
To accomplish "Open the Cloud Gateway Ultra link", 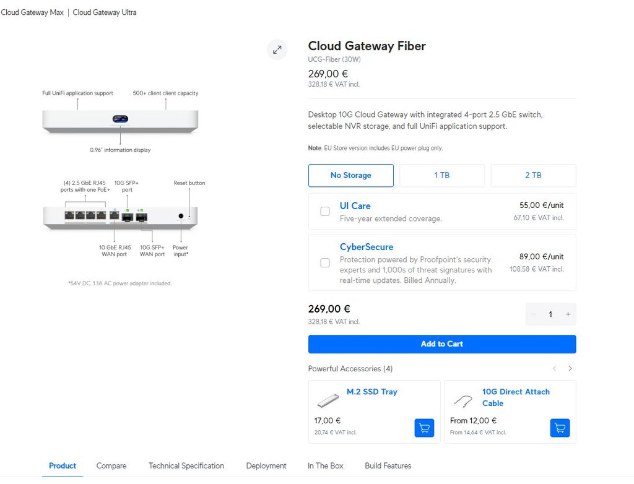I will (x=104, y=12).
